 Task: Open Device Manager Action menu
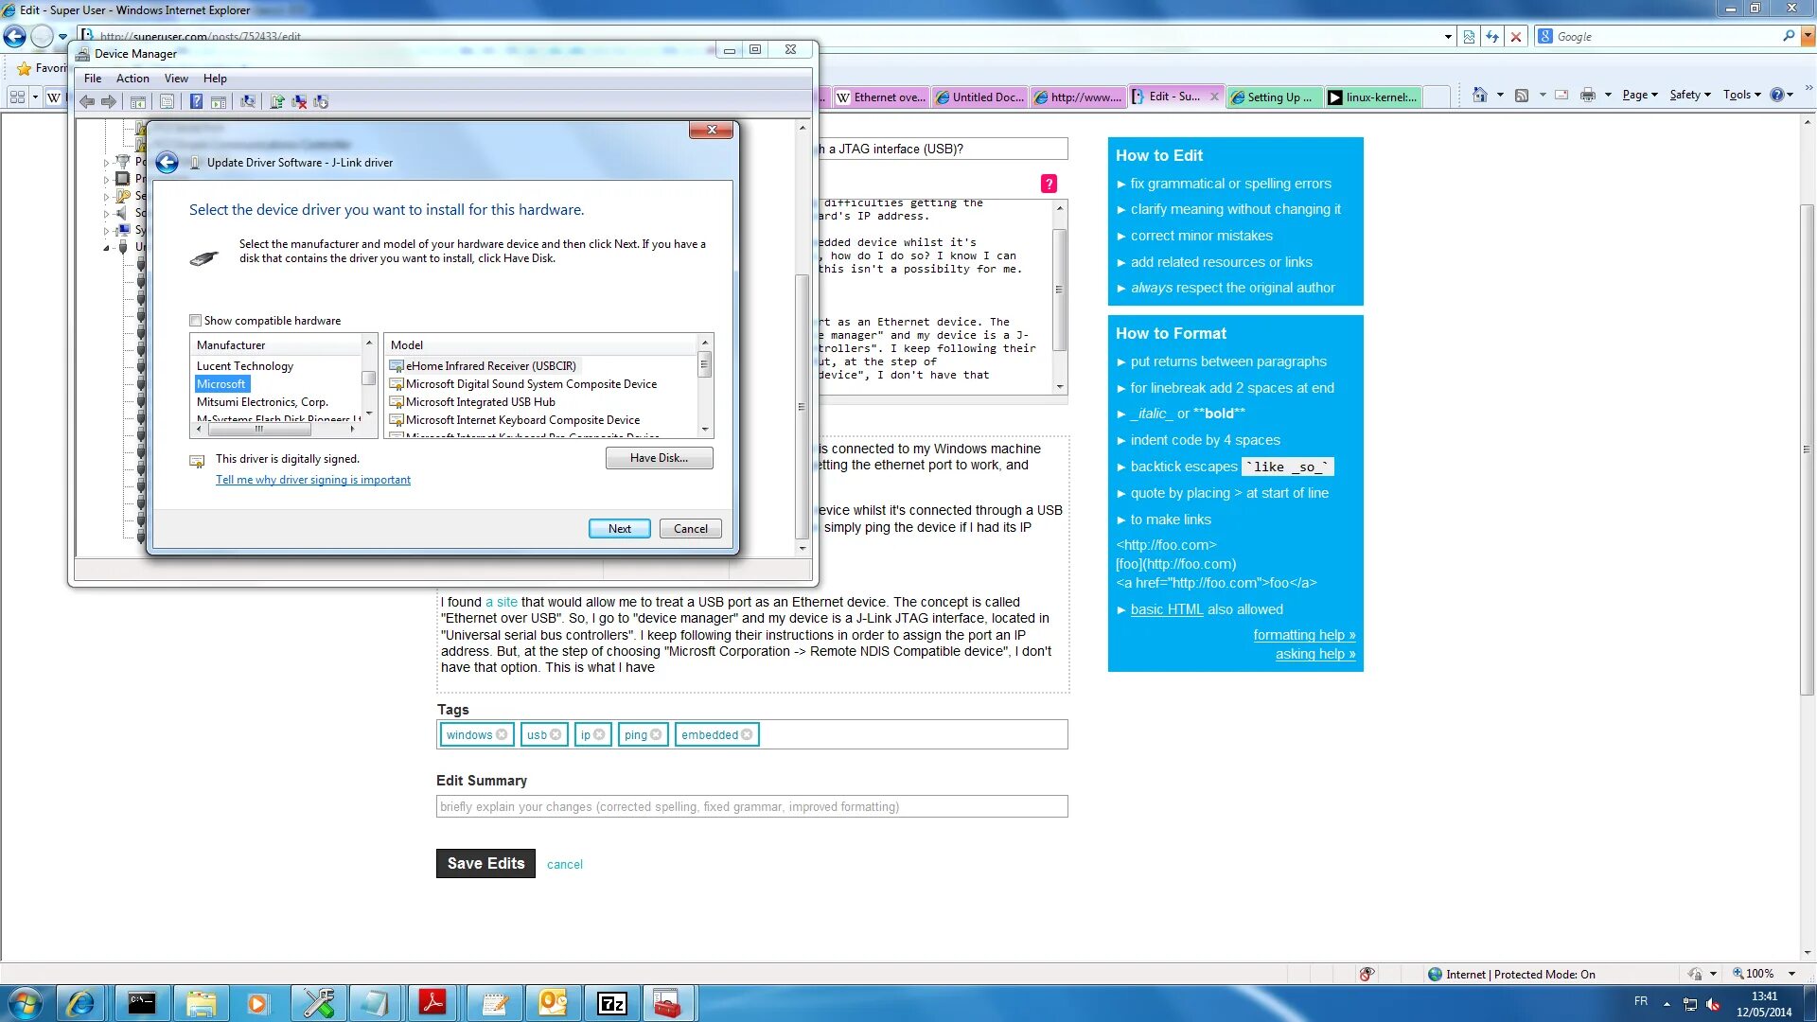coord(132,79)
